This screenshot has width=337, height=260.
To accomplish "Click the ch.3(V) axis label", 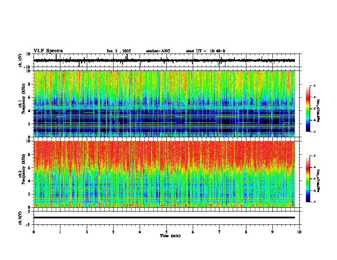I will tap(20, 218).
